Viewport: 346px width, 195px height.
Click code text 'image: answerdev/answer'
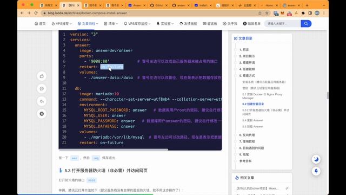click(106, 50)
